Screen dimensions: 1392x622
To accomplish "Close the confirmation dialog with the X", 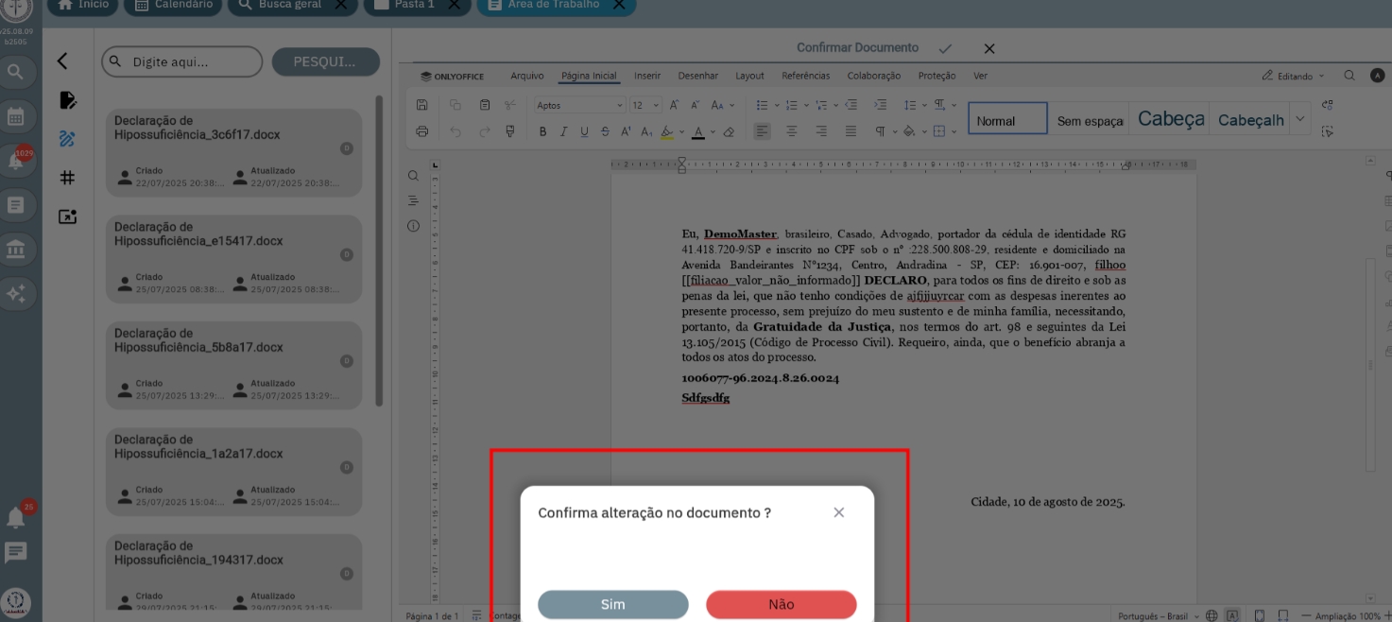I will coord(838,512).
